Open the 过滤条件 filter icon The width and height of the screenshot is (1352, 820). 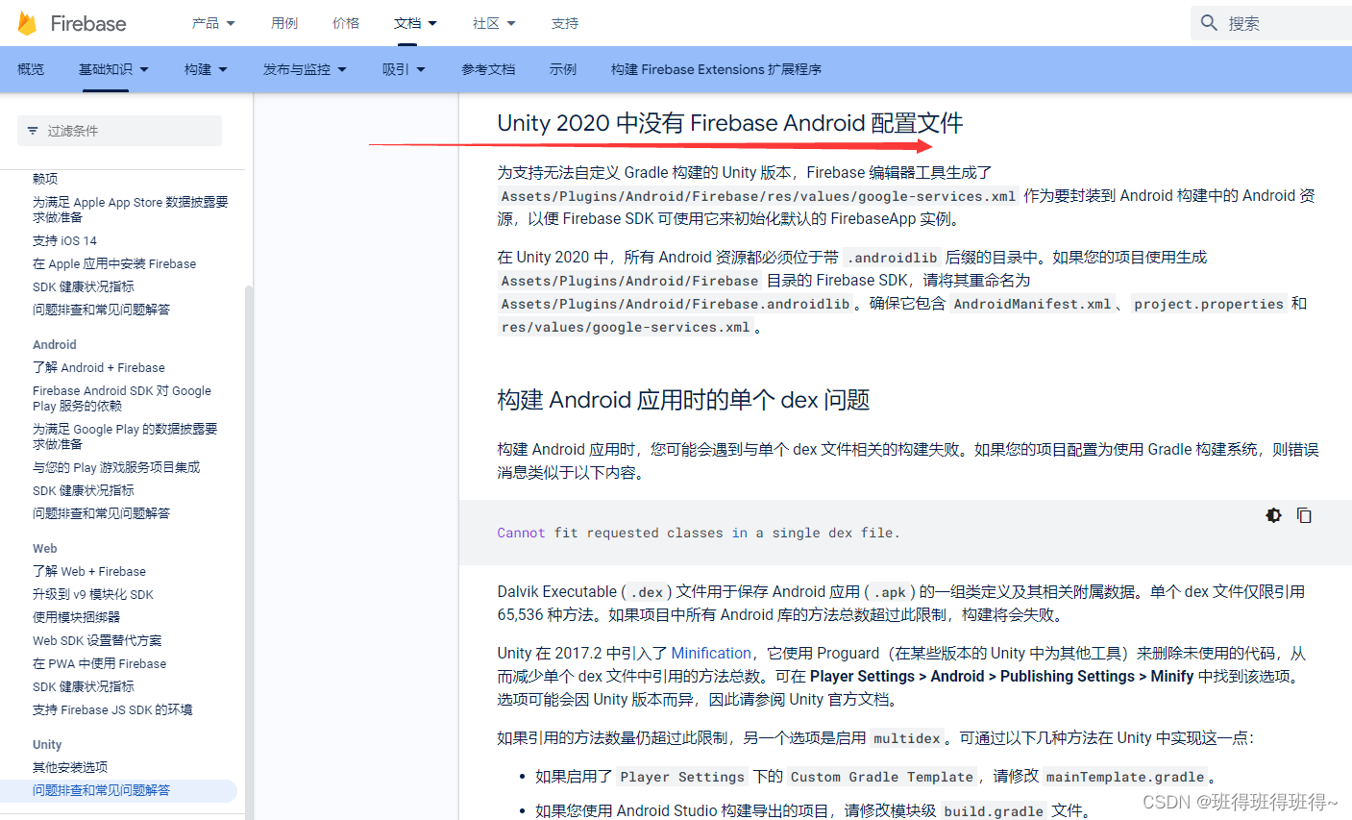(33, 130)
